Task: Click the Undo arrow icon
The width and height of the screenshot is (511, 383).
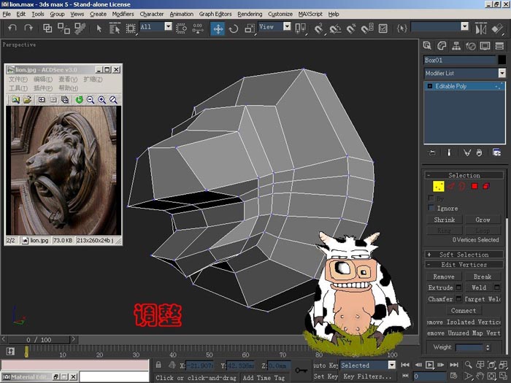Action: 12,28
